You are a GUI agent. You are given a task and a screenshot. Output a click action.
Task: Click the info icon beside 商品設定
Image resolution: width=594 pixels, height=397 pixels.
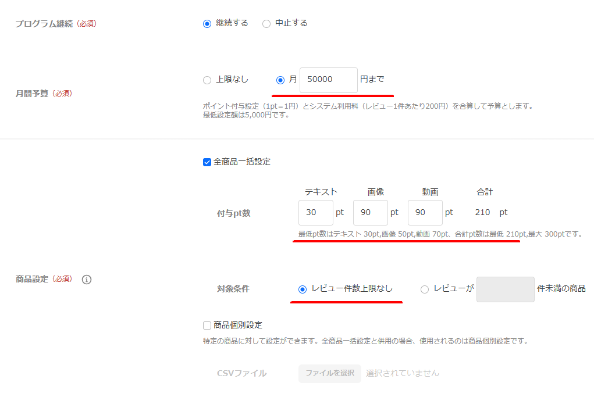[87, 280]
